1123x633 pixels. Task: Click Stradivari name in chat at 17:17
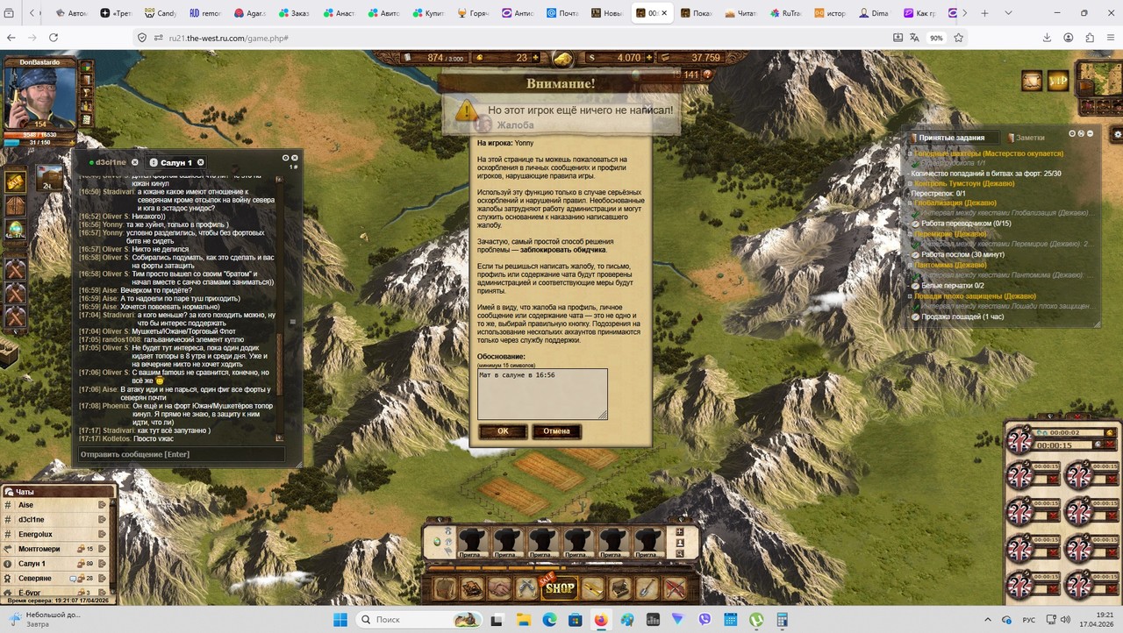click(118, 430)
